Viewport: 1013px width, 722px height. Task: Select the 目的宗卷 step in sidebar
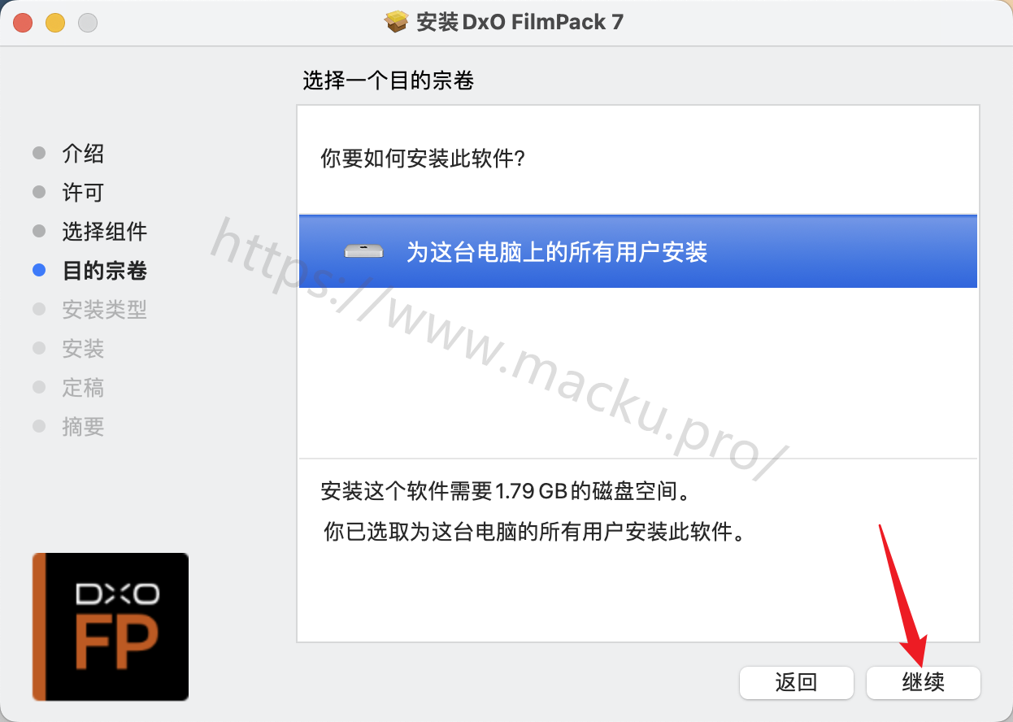pyautogui.click(x=104, y=271)
